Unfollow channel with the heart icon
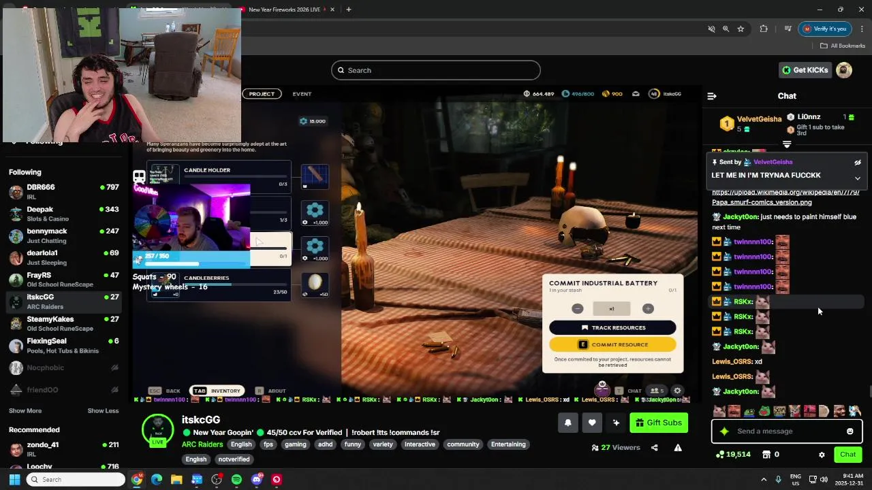Viewport: 872px width, 490px height. [592, 423]
